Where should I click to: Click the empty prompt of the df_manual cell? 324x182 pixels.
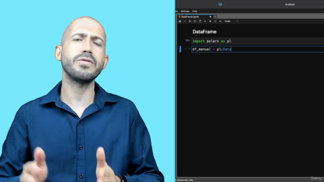(x=188, y=49)
